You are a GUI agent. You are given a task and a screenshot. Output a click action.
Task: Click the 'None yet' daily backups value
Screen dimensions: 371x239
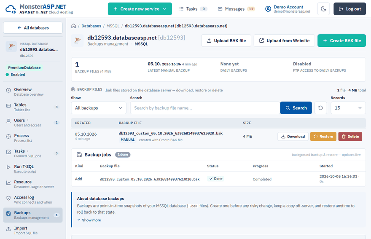(229, 64)
